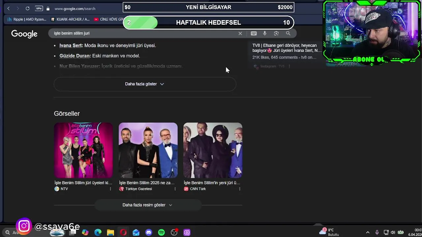
Task: Open the taskbar clock and date
Action: [416, 232]
